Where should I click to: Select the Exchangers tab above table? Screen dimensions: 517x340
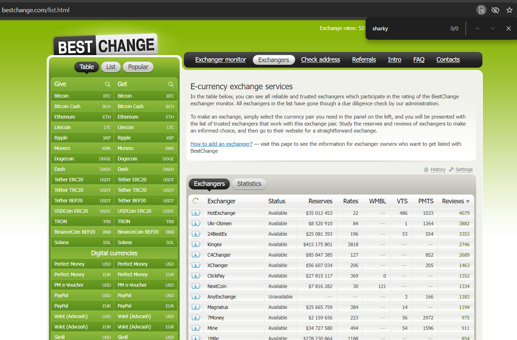tap(209, 184)
